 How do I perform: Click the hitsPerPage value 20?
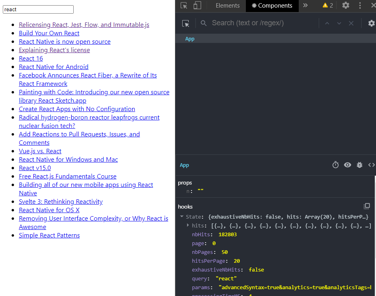237,261
